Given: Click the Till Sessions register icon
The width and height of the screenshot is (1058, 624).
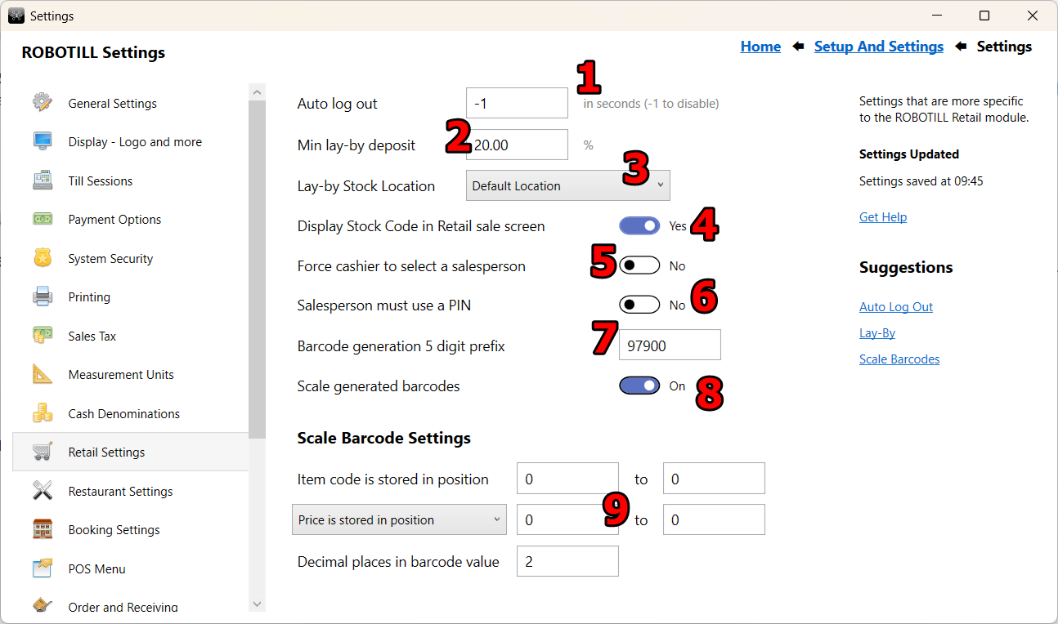Looking at the screenshot, I should (x=43, y=181).
